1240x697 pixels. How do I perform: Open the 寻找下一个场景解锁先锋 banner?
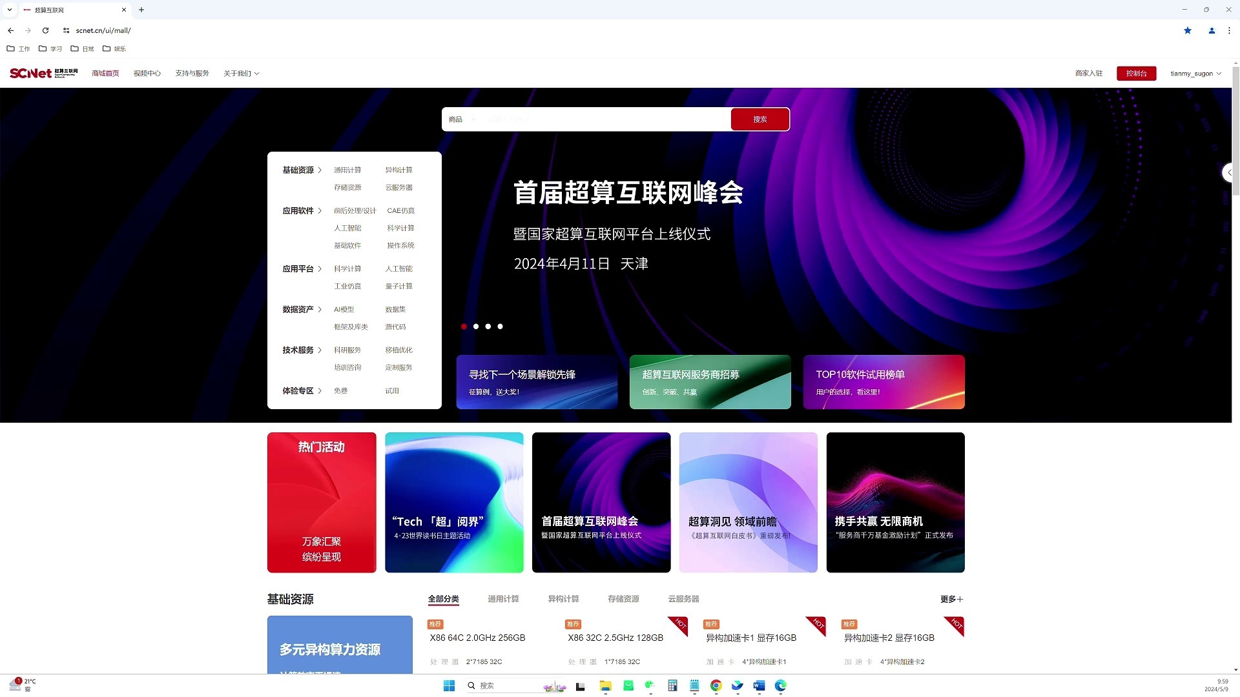tap(537, 382)
